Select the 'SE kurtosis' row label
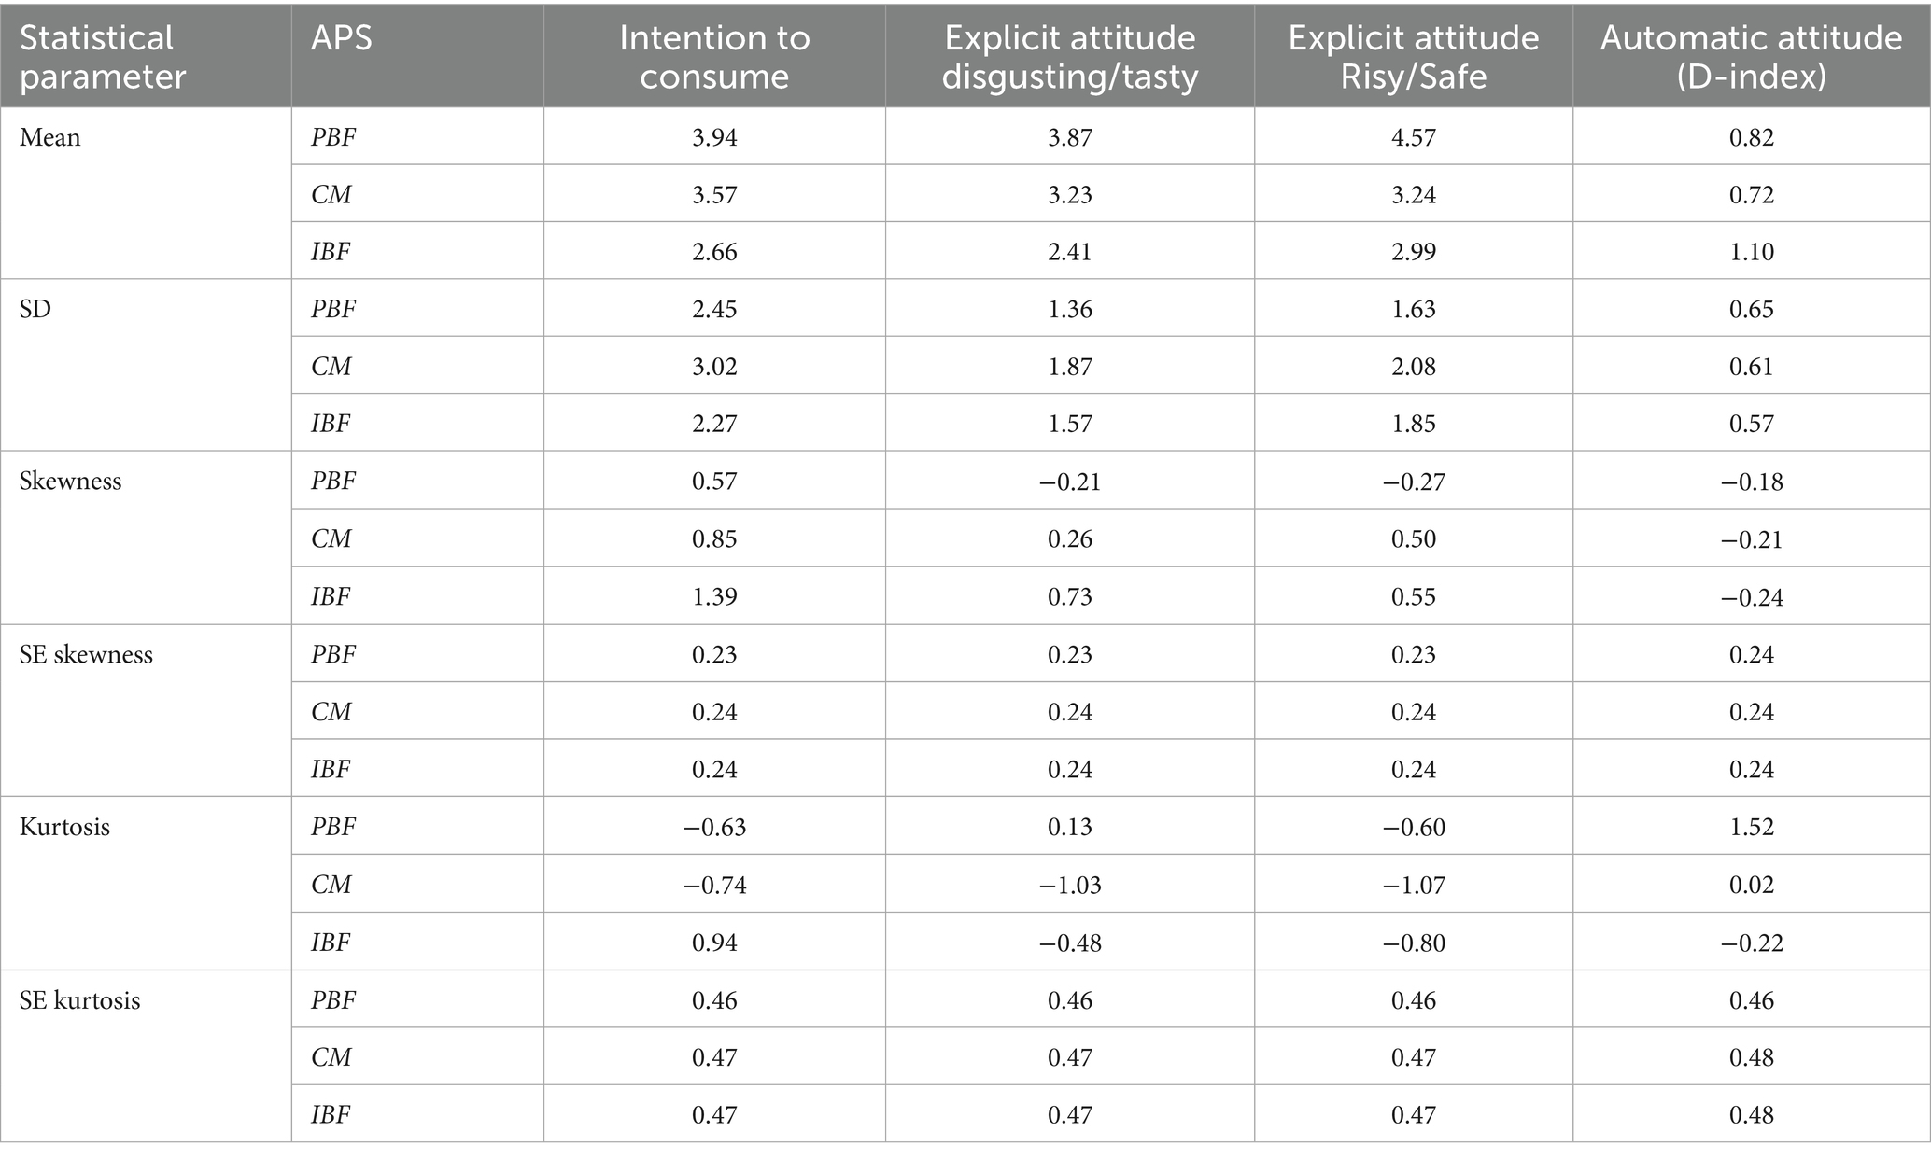 pos(80,1000)
